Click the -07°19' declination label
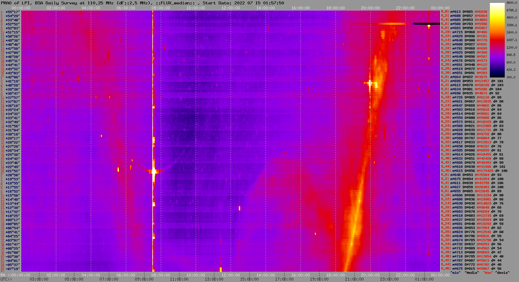 12,269
